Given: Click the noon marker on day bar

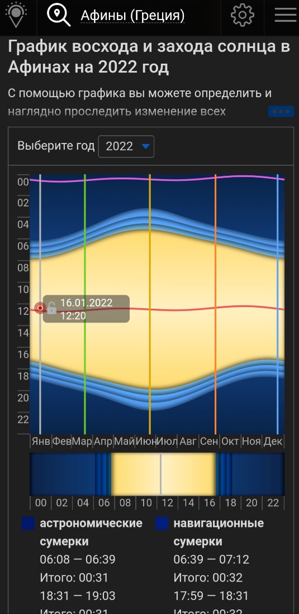Looking at the screenshot, I should point(160,474).
